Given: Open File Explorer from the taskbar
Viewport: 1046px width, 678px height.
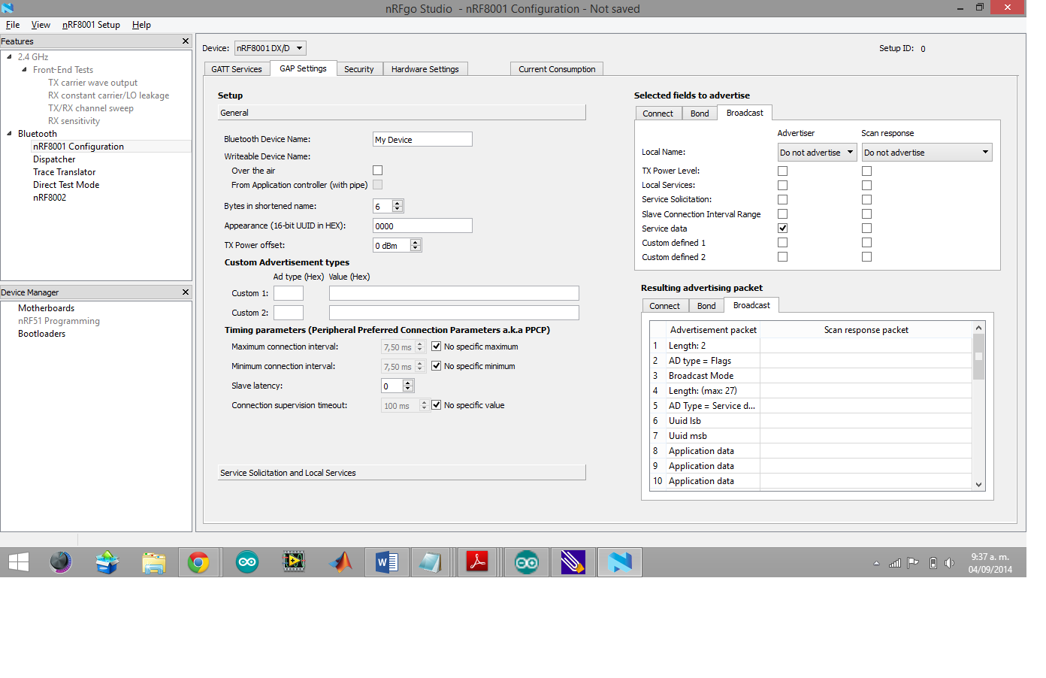Looking at the screenshot, I should [x=153, y=562].
